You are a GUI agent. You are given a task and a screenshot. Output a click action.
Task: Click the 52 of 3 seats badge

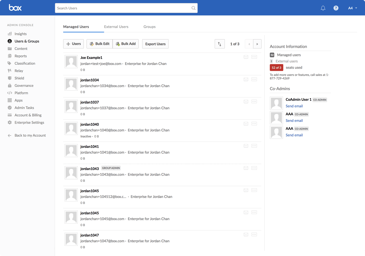(276, 68)
